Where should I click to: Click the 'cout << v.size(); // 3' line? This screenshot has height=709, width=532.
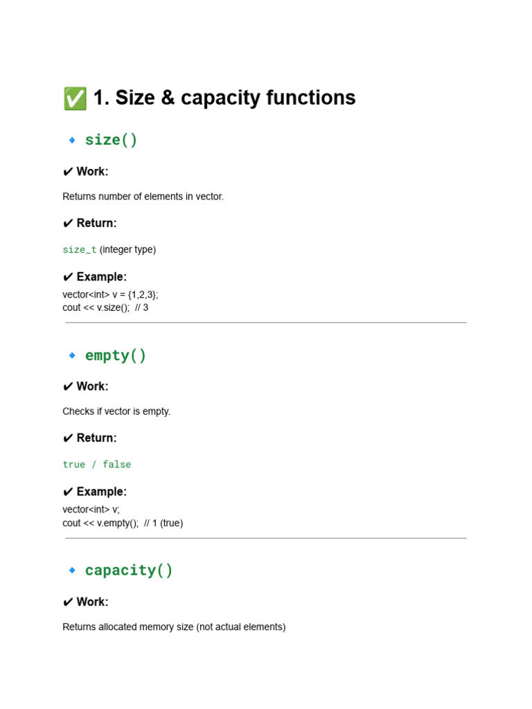[x=105, y=307]
